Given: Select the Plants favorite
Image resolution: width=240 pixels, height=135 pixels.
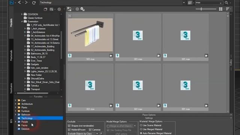Looking at the screenshot, I should [x=24, y=108].
